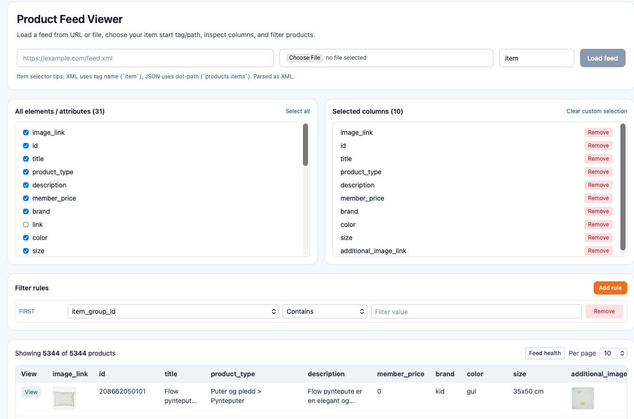634x419 pixels.
Task: Click Choose File button
Action: click(x=305, y=58)
